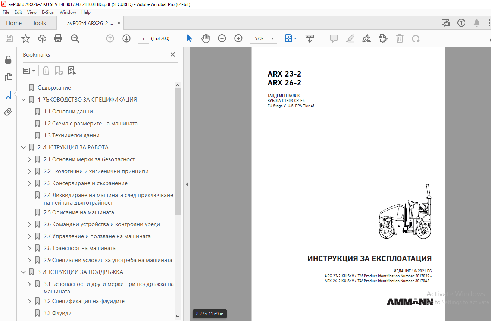Open the notifications bell

coord(476,23)
